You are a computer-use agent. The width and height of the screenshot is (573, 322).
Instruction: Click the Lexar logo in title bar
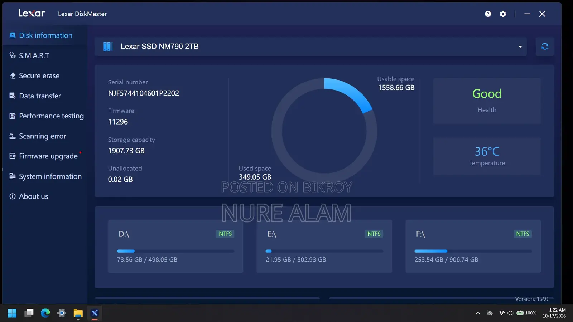coord(32,14)
